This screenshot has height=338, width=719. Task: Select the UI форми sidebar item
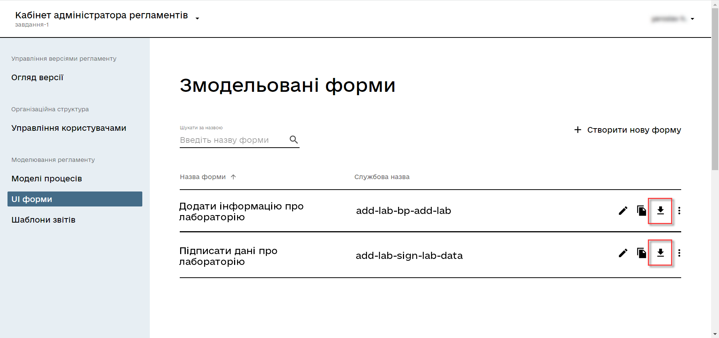[x=75, y=199]
